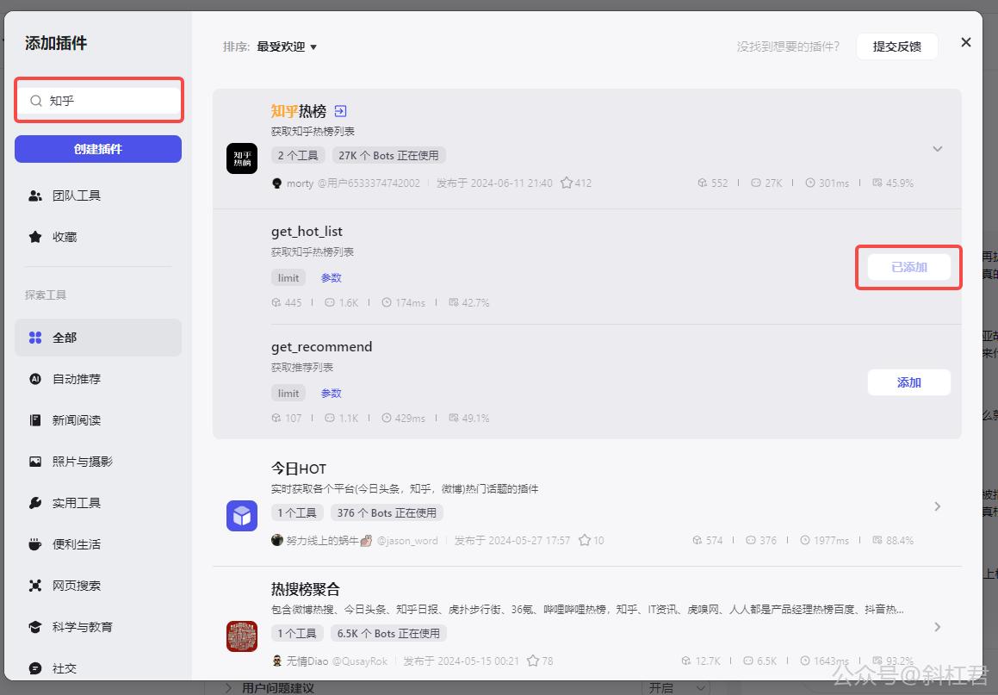998x695 pixels.
Task: Click the "2 个工具" tag
Action: (298, 155)
